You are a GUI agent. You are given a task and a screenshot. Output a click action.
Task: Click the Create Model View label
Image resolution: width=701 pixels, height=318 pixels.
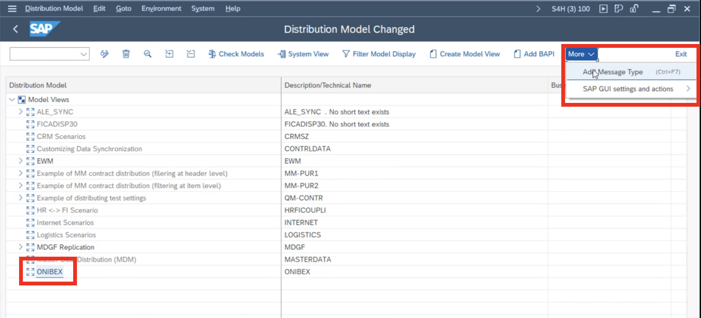tap(470, 54)
